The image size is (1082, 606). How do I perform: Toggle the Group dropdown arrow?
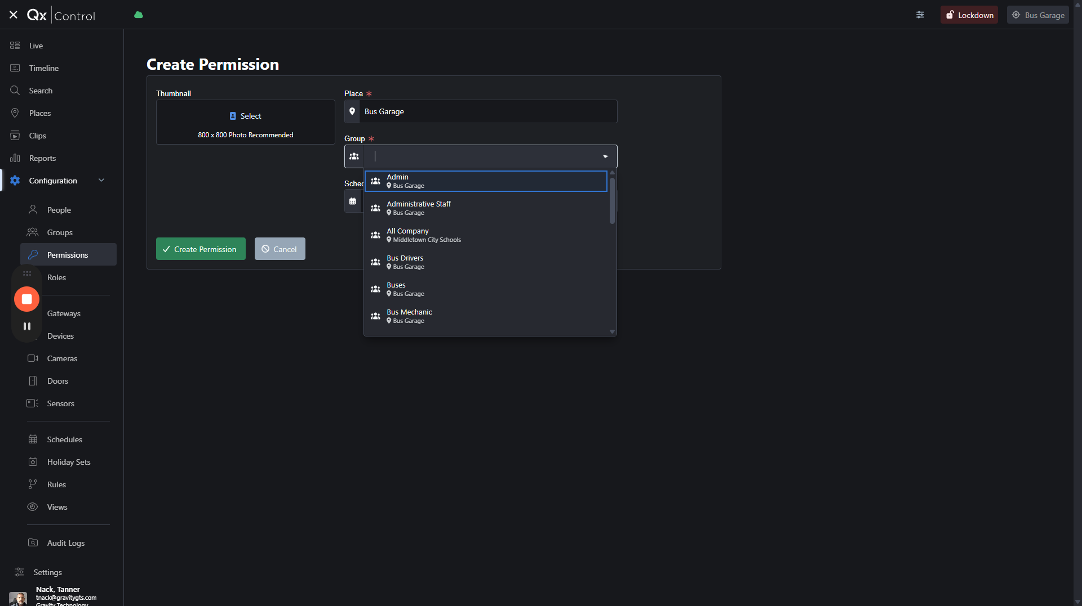(605, 156)
